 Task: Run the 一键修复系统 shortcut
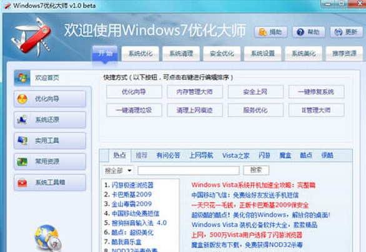click(x=316, y=92)
